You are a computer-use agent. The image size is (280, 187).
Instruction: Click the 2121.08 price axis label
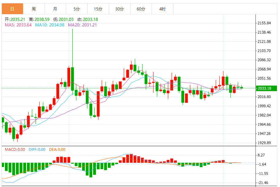point(264,41)
